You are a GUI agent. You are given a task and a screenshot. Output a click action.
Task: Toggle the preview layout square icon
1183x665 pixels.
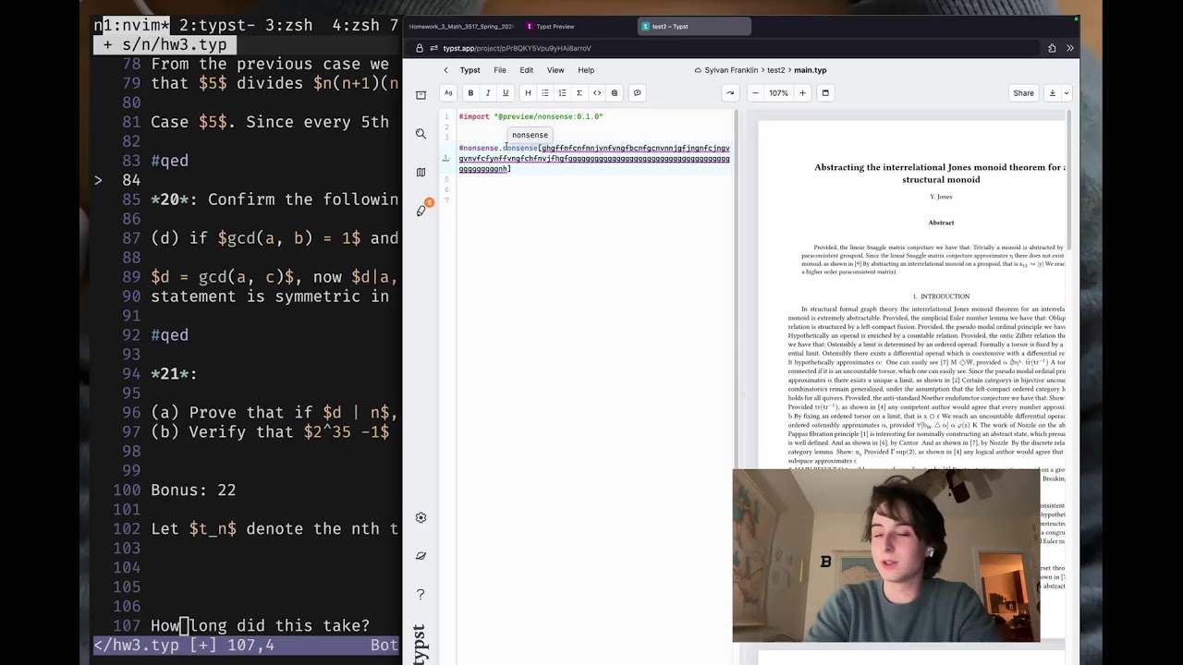click(x=825, y=92)
